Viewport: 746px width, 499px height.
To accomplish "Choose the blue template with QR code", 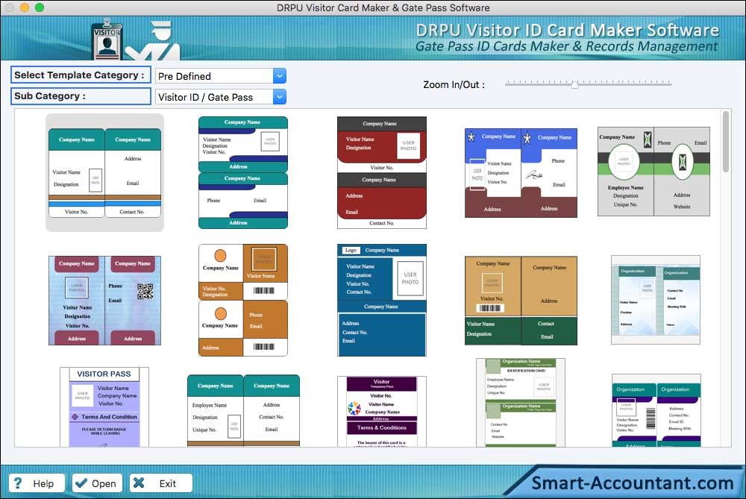I will click(104, 301).
